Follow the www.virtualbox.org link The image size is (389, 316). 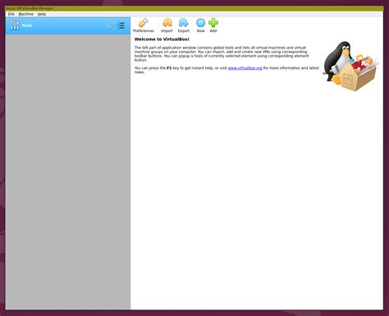[x=245, y=68]
